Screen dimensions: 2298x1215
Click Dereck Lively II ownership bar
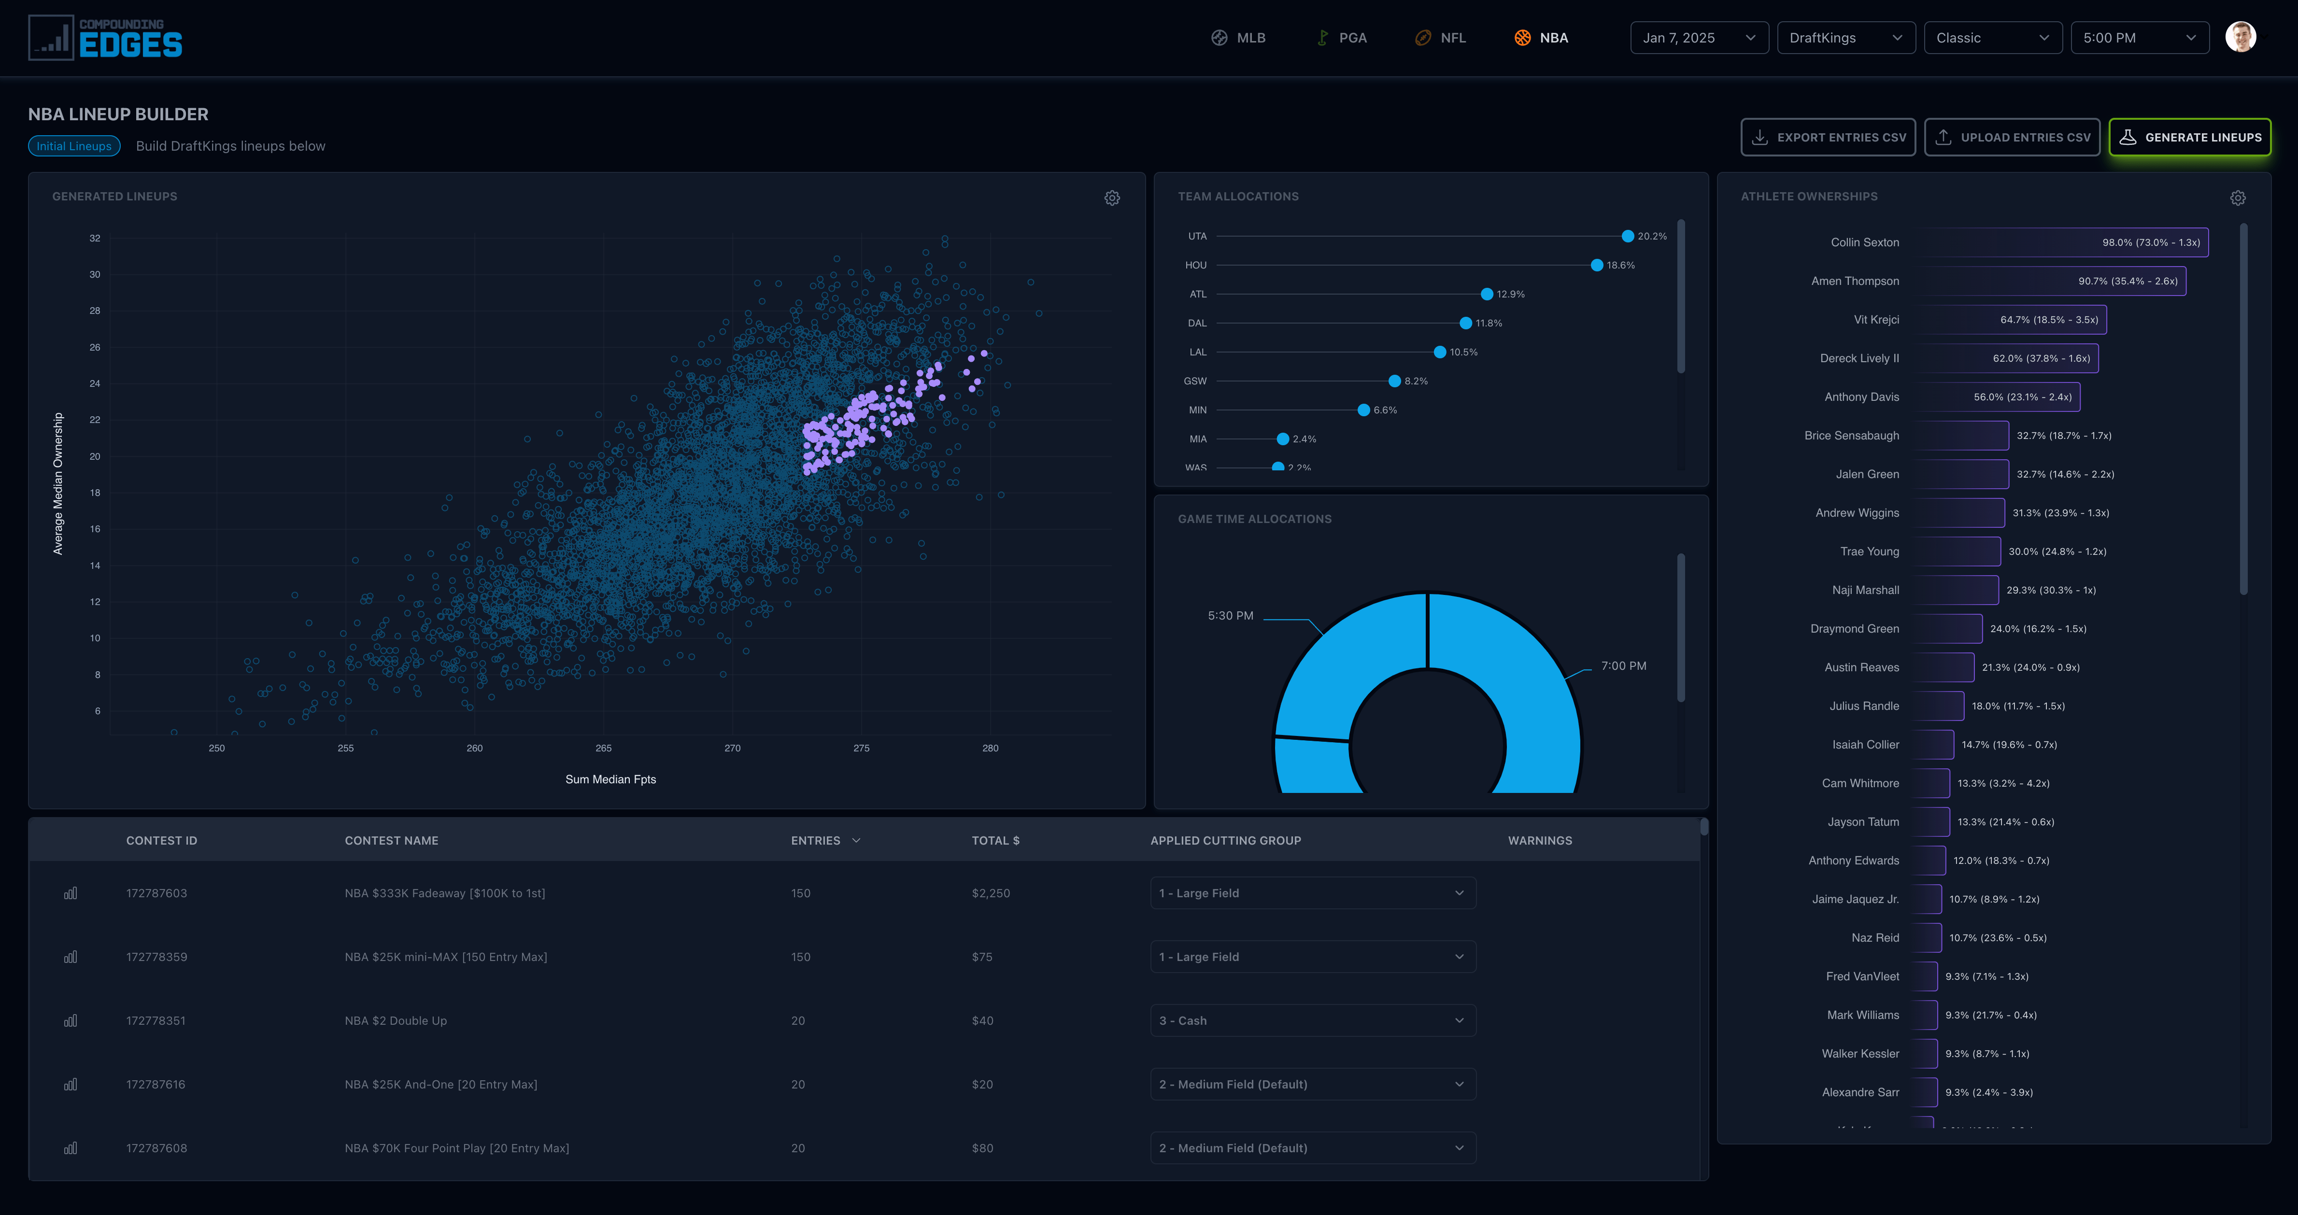(2005, 359)
